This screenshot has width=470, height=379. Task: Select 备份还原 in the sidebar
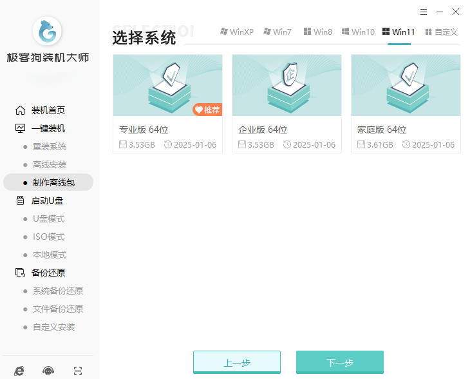48,273
